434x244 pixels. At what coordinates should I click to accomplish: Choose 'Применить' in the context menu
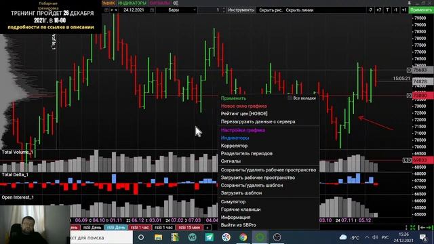click(233, 98)
